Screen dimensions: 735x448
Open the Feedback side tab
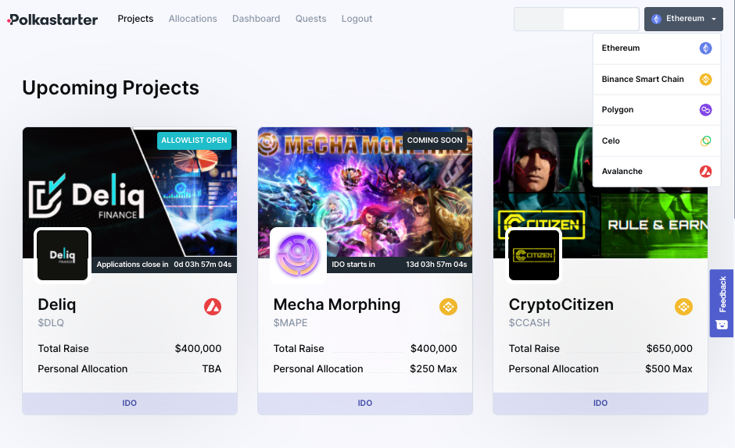point(722,304)
